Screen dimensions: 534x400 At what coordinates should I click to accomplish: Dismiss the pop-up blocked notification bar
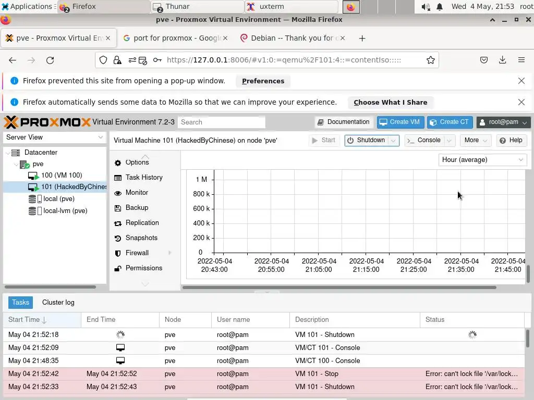521,81
